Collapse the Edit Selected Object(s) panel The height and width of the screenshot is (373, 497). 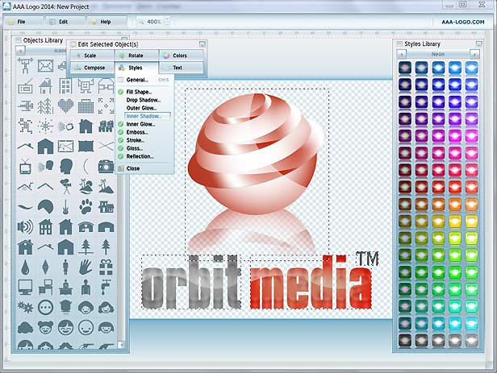[202, 44]
